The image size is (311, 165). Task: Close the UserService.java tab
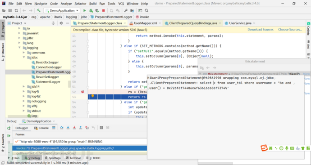254,23
